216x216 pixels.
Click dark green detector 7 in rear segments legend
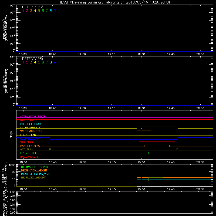pyautogui.click(x=47, y=62)
